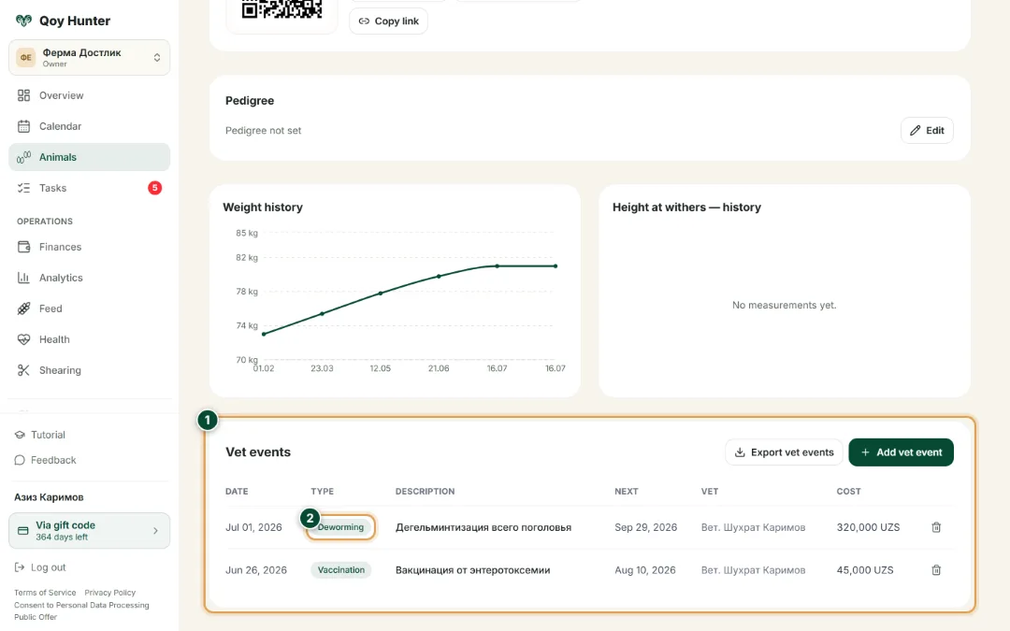Open the Privacy Policy link
This screenshot has height=631, width=1010.
point(110,593)
